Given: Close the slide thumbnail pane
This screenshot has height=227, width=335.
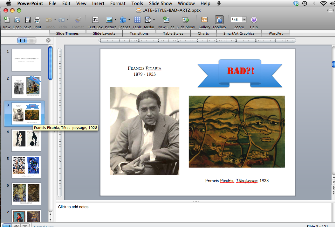Looking at the screenshot, I should (x=48, y=40).
